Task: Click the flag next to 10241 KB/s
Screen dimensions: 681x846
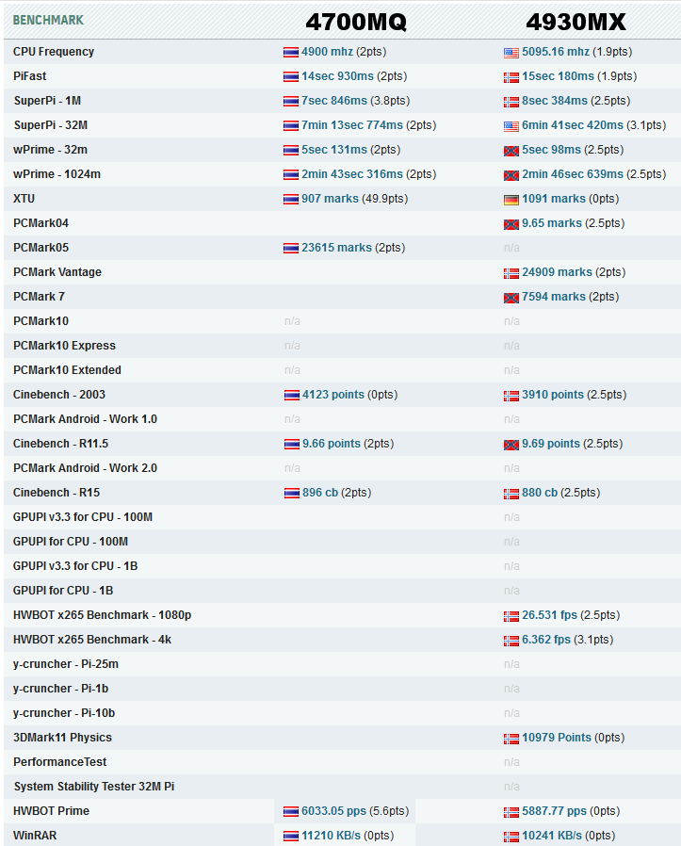Action: coord(511,837)
